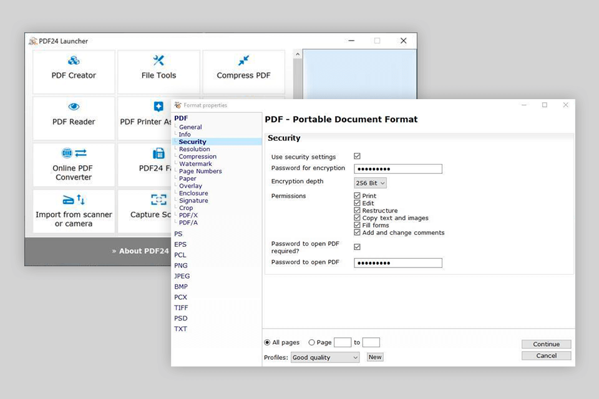Select PDF root node in format tree
The image size is (599, 399).
click(x=181, y=118)
